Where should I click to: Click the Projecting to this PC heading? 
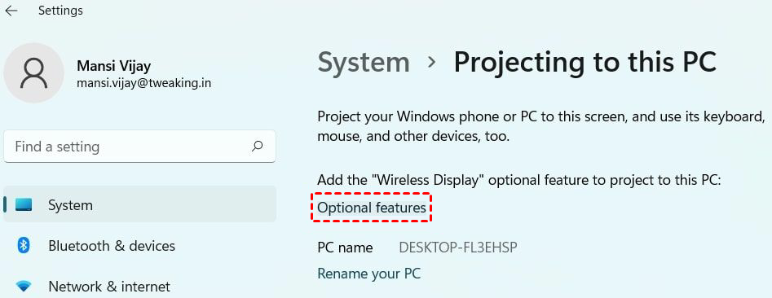585,63
